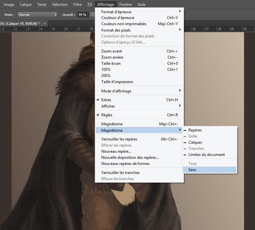The image size is (255, 230).
Task: Select Verrouiller les repères
Action: pos(119,139)
